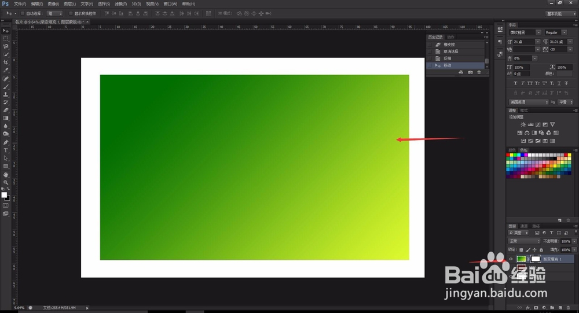Select the Rectangular Marquee tool
This screenshot has height=313, width=579.
click(6, 39)
